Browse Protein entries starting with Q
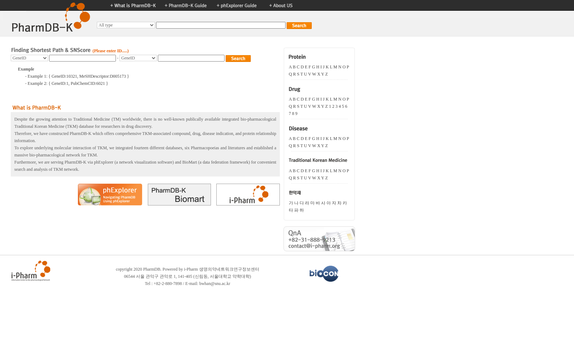Screen dimensions: 574x358 (x=290, y=74)
